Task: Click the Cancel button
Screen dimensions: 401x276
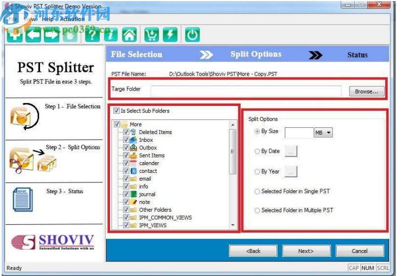Action: pyautogui.click(x=360, y=251)
